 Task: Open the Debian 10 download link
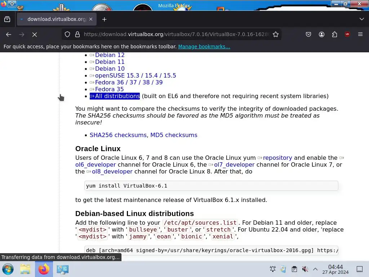pos(110,69)
